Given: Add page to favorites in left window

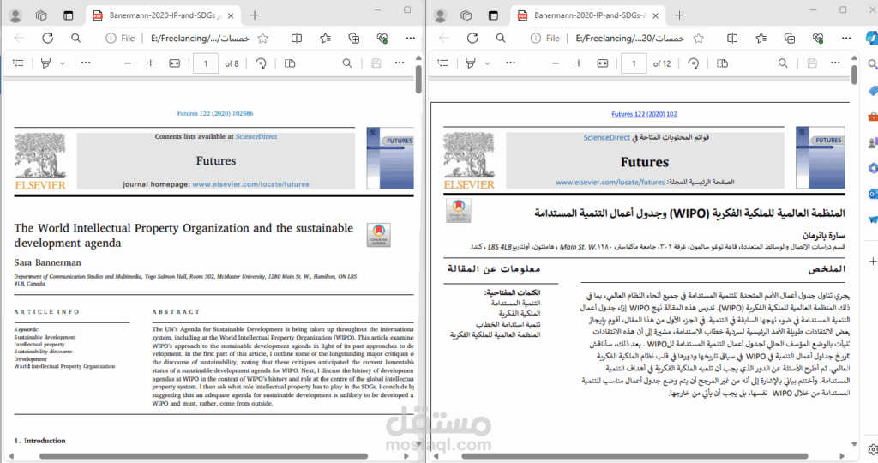Looking at the screenshot, I should [262, 38].
